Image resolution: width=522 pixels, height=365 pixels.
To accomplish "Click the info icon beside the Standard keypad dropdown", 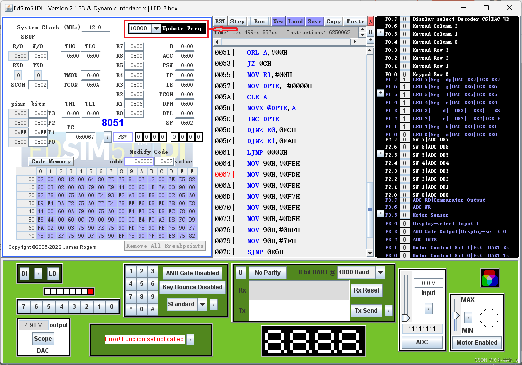I will click(x=214, y=304).
